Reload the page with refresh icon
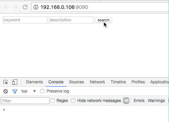 click(25, 7)
